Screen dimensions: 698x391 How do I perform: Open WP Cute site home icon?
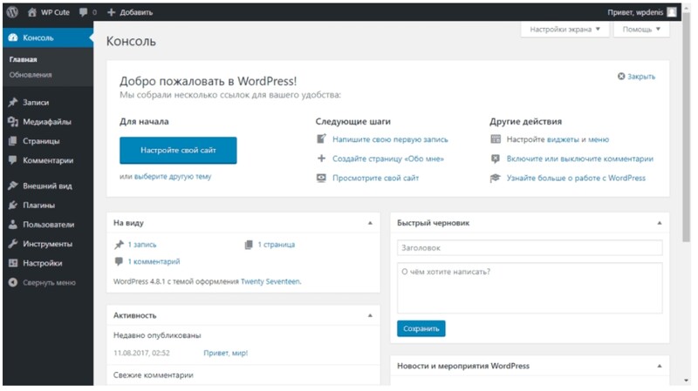[32, 12]
